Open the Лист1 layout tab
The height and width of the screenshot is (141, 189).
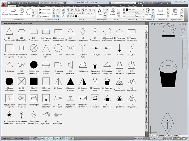(169, 135)
